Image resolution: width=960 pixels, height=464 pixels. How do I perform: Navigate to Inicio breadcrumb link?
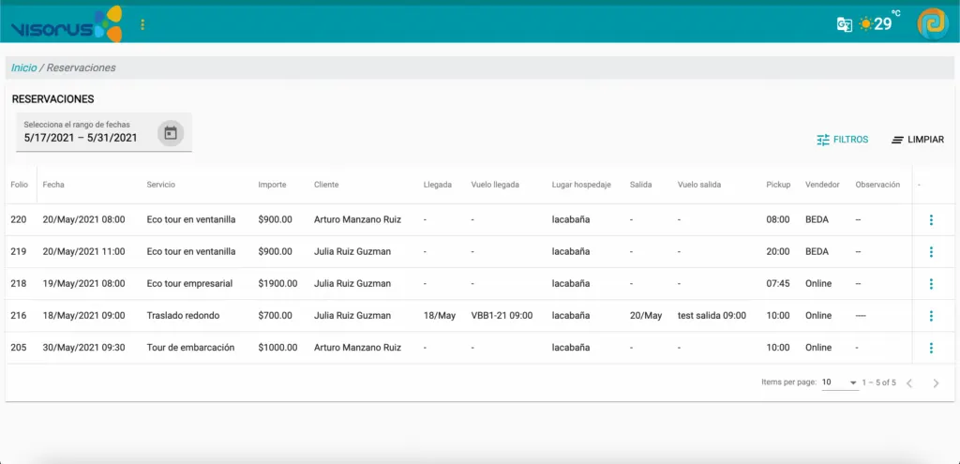(24, 67)
